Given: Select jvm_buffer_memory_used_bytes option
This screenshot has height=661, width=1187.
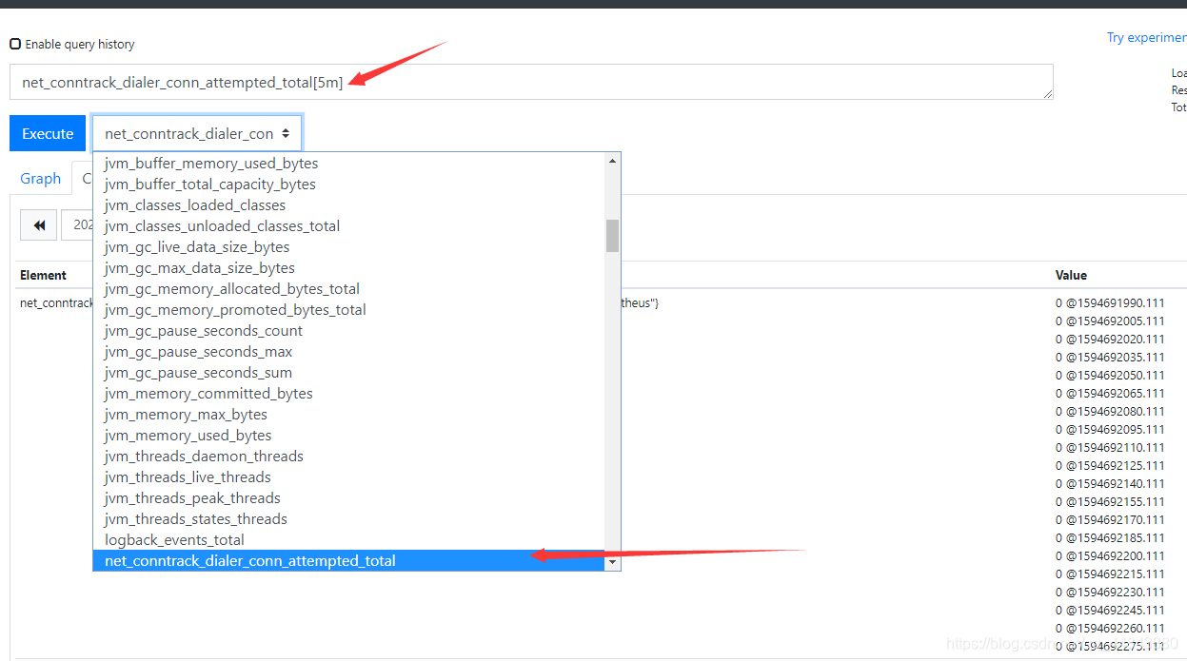Looking at the screenshot, I should (349, 163).
